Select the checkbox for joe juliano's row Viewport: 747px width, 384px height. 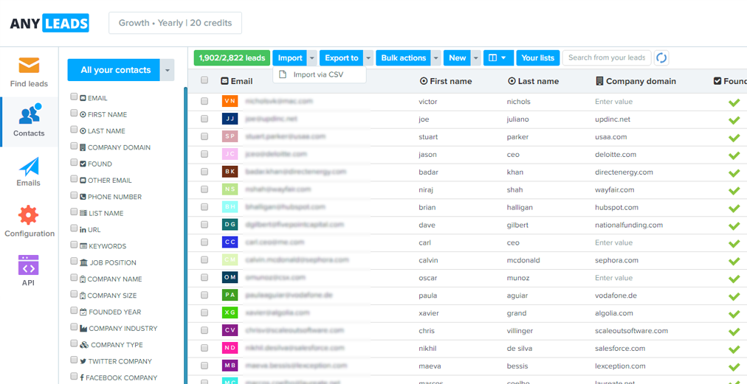tap(204, 119)
